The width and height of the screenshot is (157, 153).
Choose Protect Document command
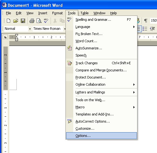click(x=102, y=77)
